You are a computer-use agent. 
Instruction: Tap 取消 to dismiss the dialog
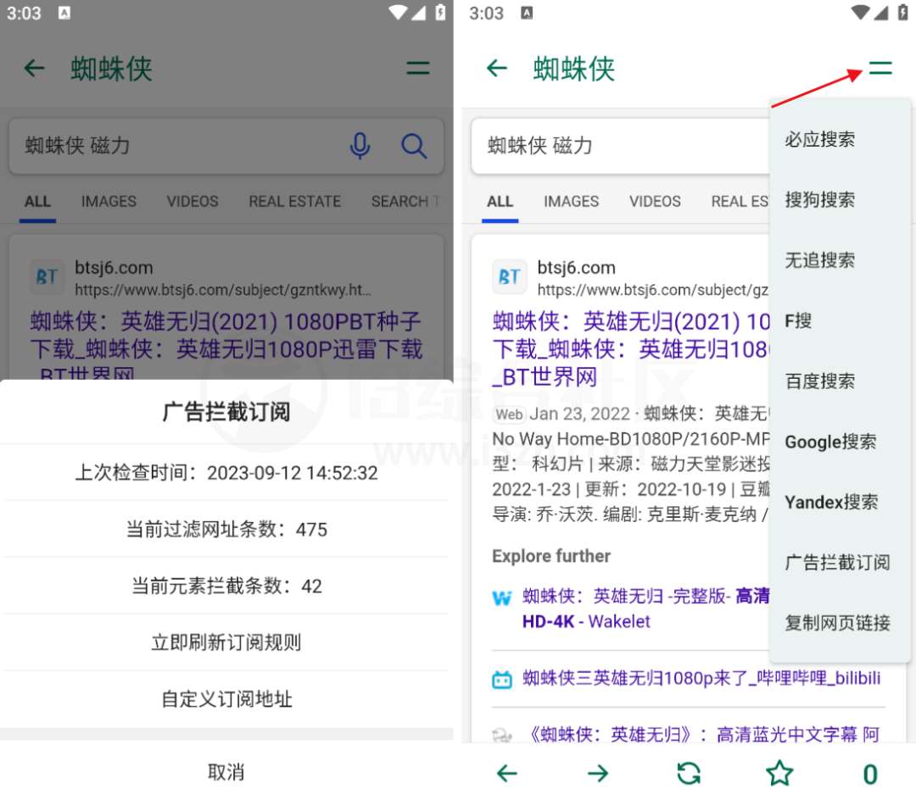click(226, 772)
